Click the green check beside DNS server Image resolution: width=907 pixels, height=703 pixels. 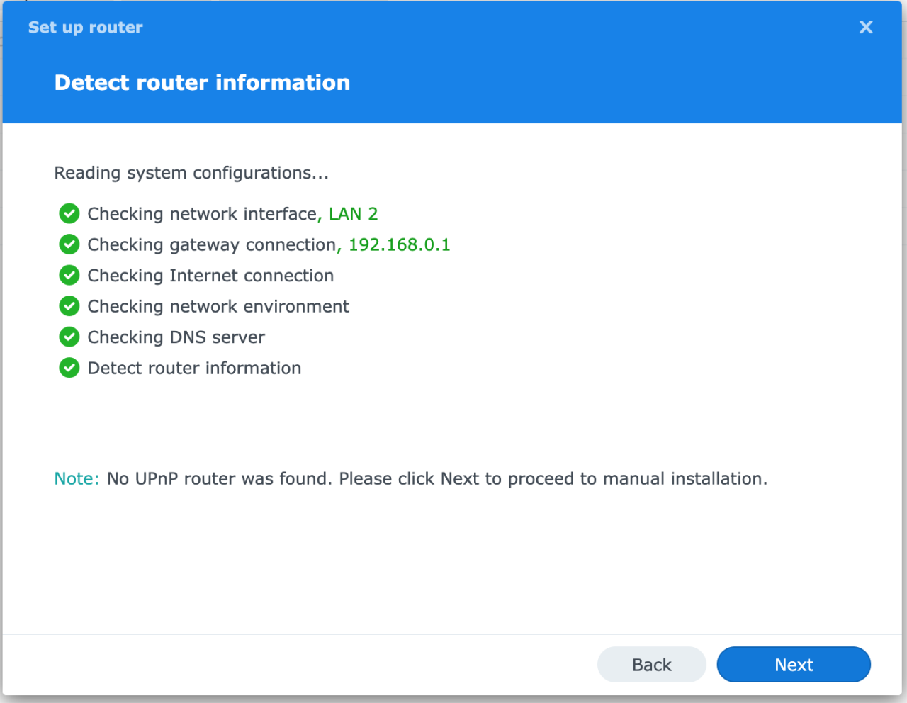(69, 337)
